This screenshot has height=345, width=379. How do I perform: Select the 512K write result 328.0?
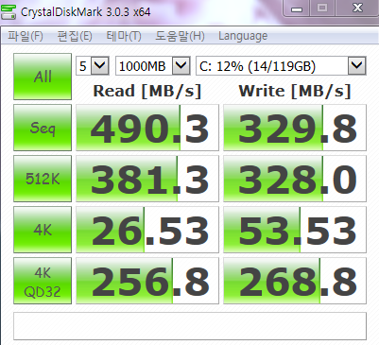coord(295,179)
